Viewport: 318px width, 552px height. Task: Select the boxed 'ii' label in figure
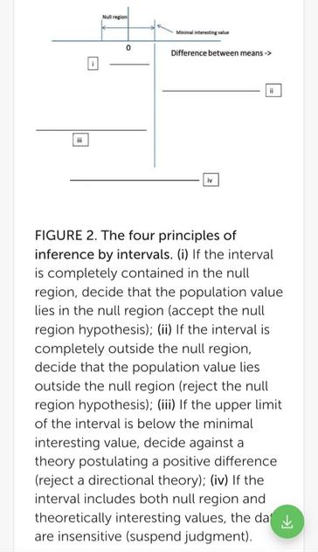click(273, 91)
